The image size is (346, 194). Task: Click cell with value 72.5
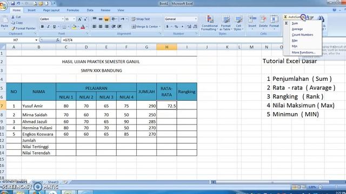(167, 106)
